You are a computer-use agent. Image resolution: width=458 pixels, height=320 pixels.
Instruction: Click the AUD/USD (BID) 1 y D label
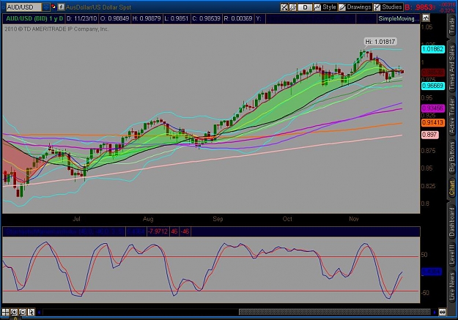(x=34, y=19)
